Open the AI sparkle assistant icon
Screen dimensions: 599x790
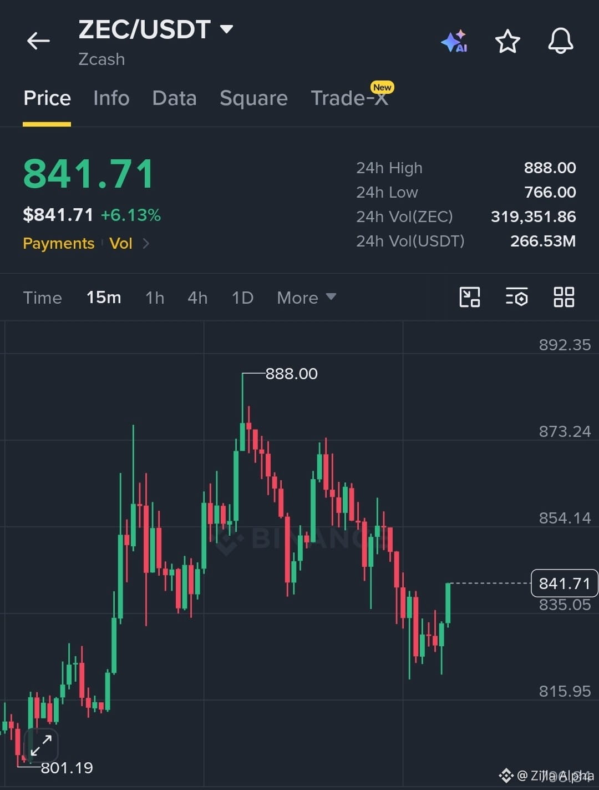pyautogui.click(x=454, y=41)
